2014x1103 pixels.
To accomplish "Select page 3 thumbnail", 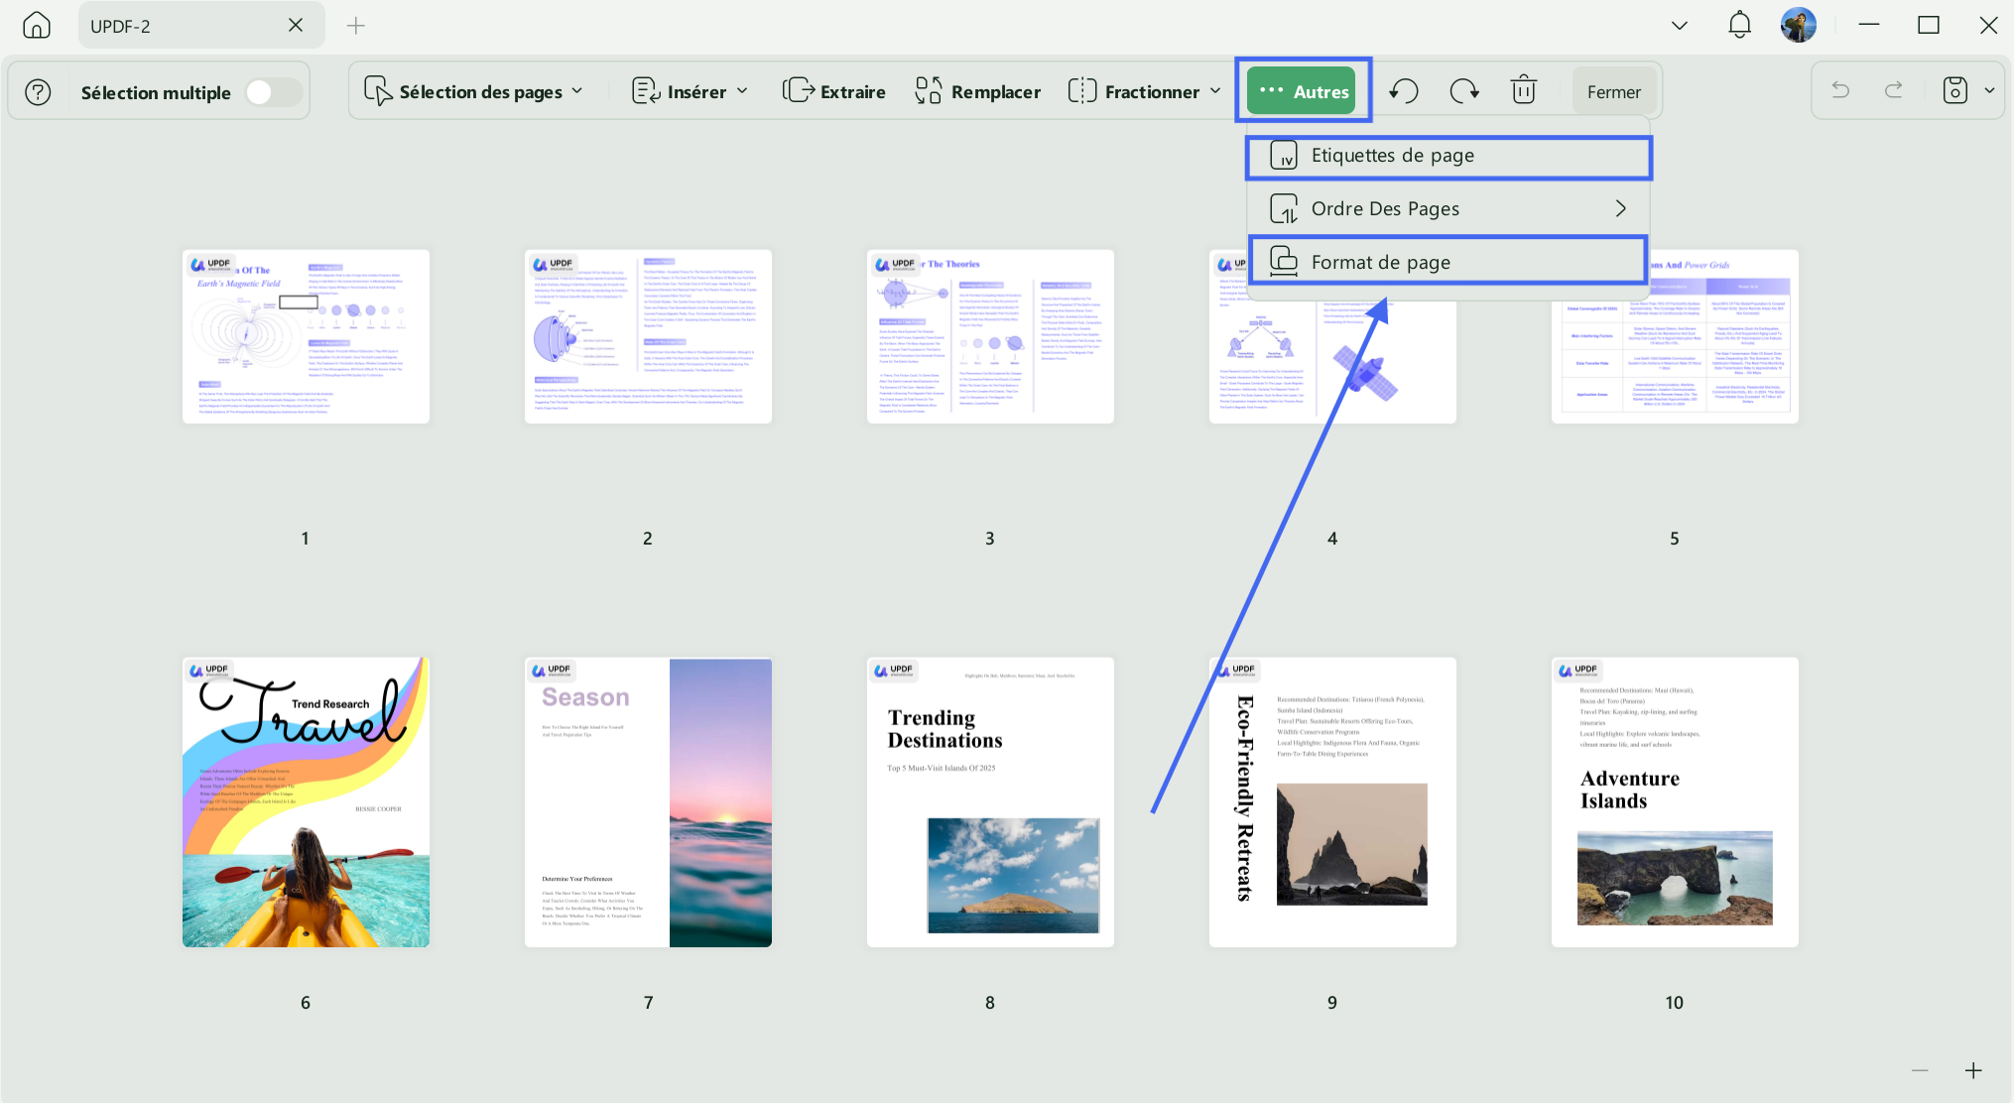I will pyautogui.click(x=990, y=336).
